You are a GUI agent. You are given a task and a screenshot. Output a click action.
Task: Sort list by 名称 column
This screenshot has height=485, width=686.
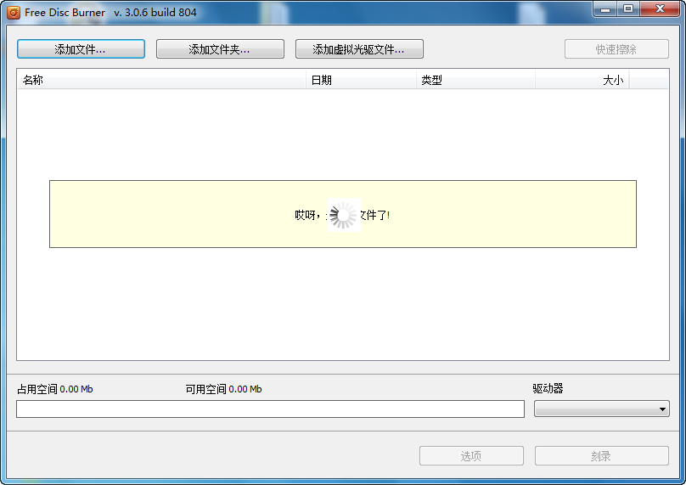click(161, 80)
